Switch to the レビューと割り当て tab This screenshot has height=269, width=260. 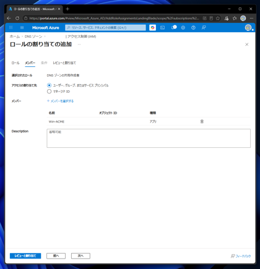(64, 63)
